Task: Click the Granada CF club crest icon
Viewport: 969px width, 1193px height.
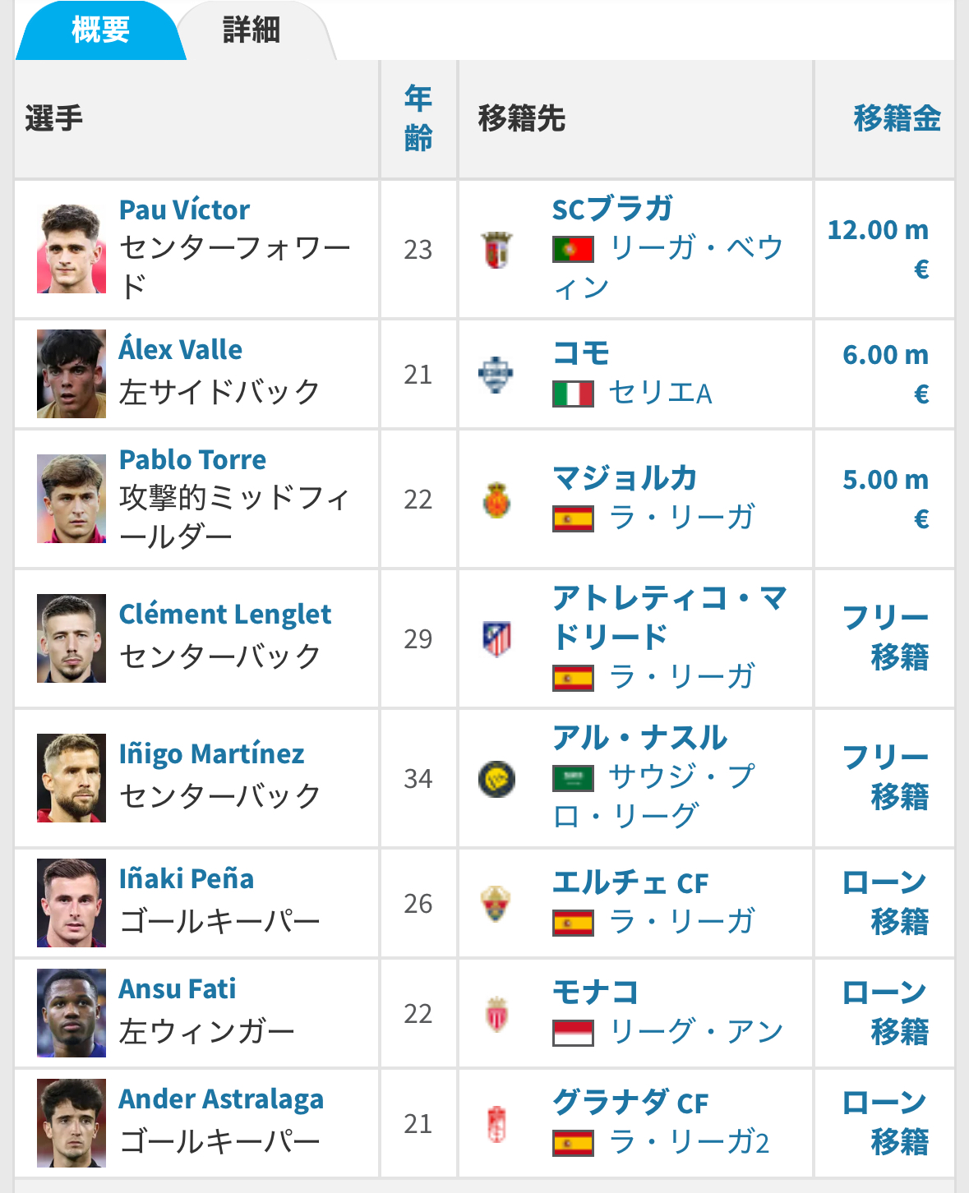Action: [496, 1124]
